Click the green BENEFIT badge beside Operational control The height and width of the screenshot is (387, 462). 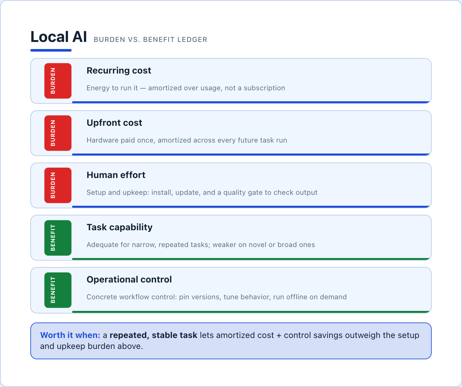point(58,290)
